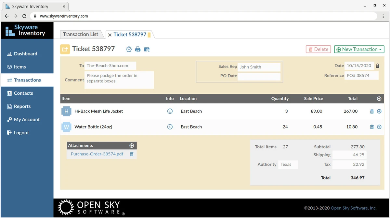Close the Ticket 538797 tab
Image resolution: width=390 pixels, height=218 pixels.
110,34
